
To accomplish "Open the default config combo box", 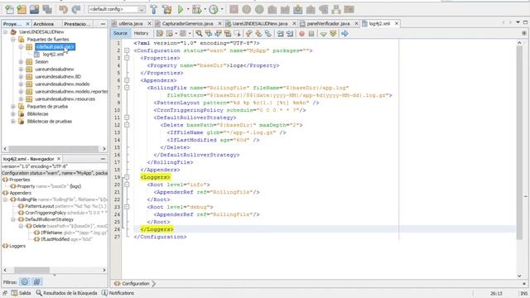I will click(117, 9).
